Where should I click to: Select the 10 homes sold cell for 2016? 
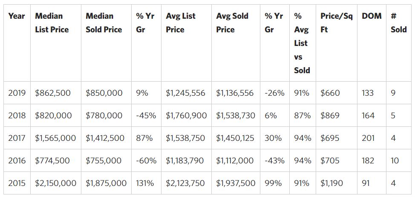click(x=395, y=161)
